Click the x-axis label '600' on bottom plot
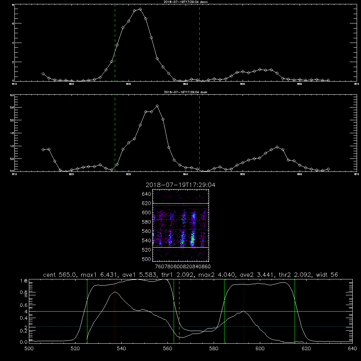Viewport: 361px width, 361px height. [260, 349]
